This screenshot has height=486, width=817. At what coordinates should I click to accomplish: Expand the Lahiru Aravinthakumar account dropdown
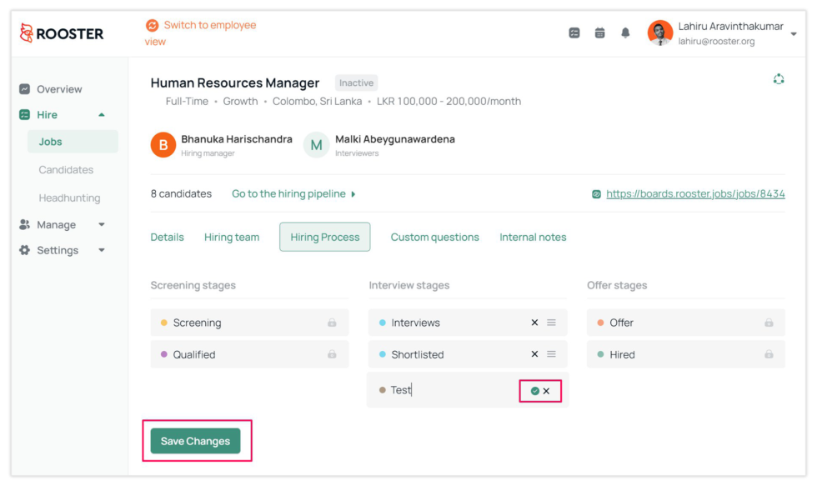794,32
